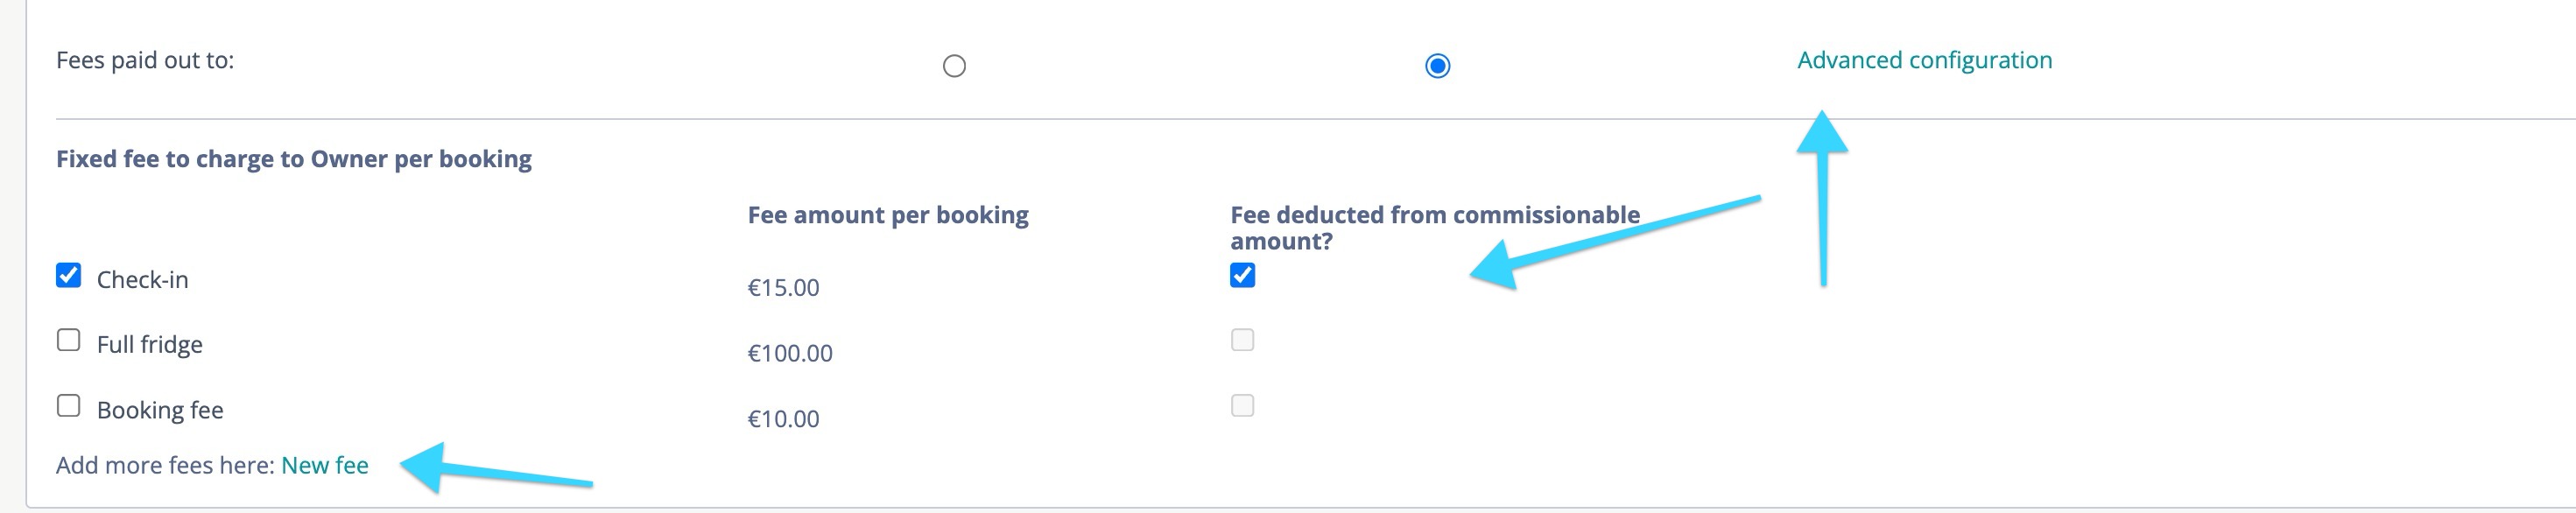
Task: Click the €100.00 Full fridge amount
Action: (x=790, y=353)
